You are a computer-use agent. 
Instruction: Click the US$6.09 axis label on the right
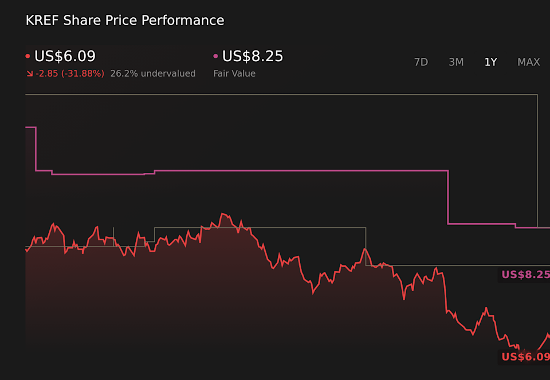pos(525,357)
